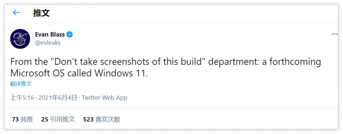Image resolution: width=343 pixels, height=134 pixels.
Task: Click the blue verified badge
Action: [70, 34]
